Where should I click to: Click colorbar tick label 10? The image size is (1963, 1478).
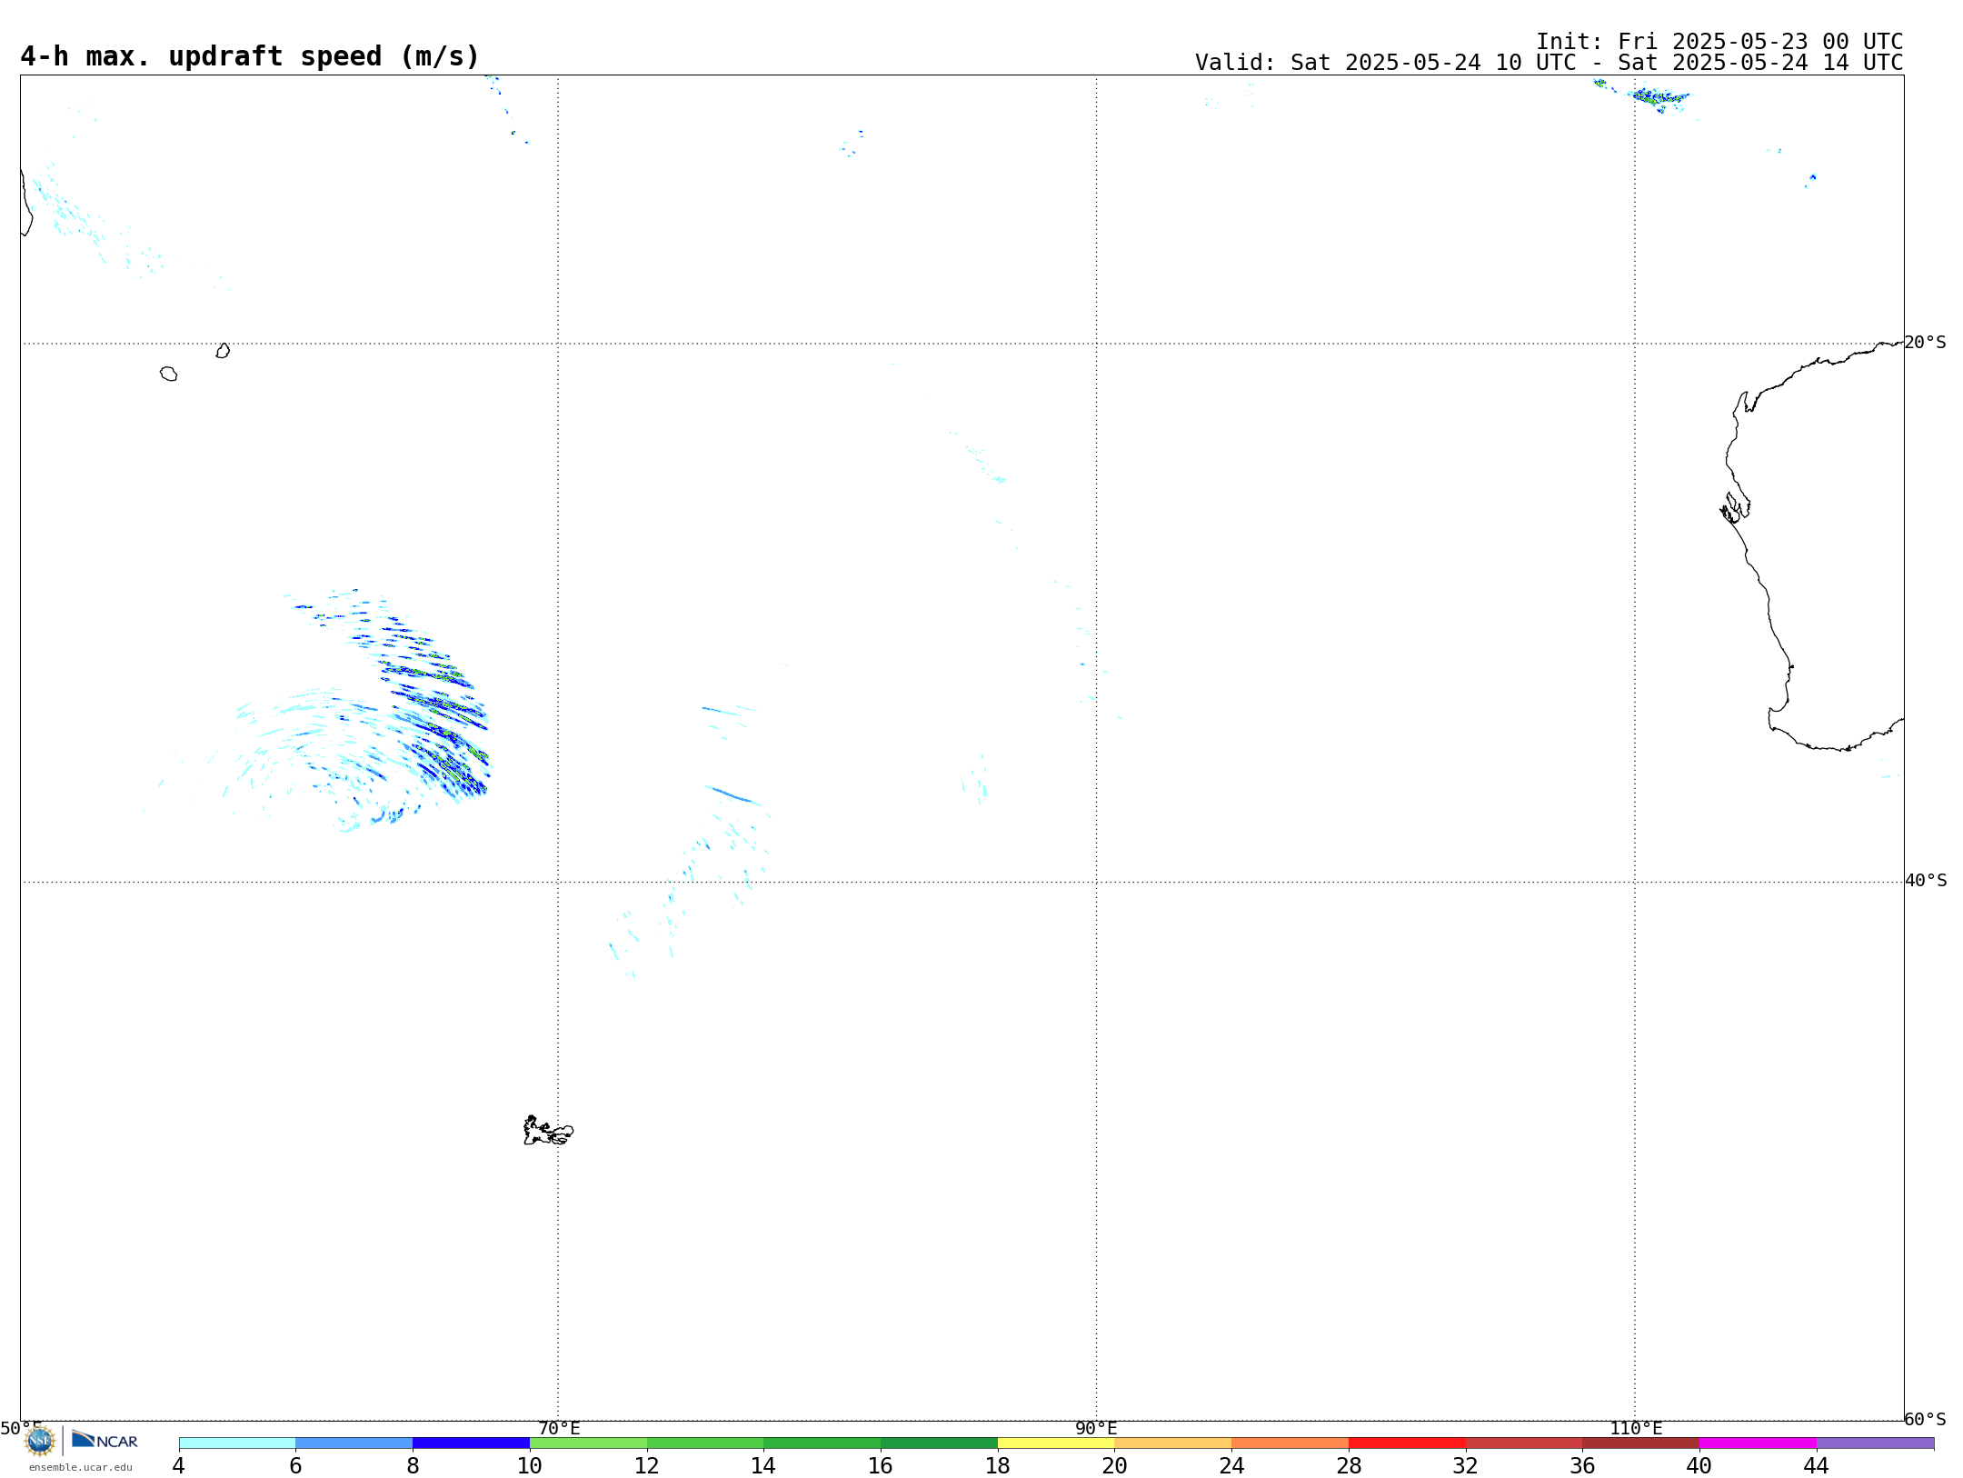click(530, 1465)
